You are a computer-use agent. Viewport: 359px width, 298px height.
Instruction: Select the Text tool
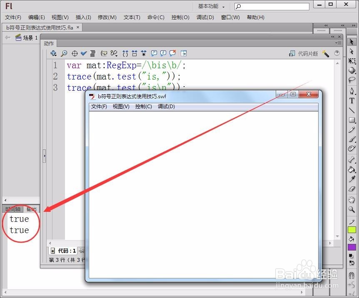[352, 101]
